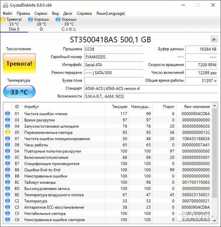Click the Интерфейс field Serial ATA

tap(114, 65)
